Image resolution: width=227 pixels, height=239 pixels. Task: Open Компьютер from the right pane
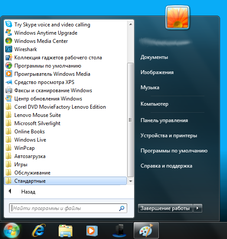tap(155, 104)
